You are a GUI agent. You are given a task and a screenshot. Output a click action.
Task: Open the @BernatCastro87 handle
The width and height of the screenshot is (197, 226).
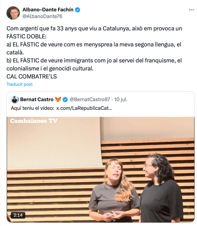(90, 99)
